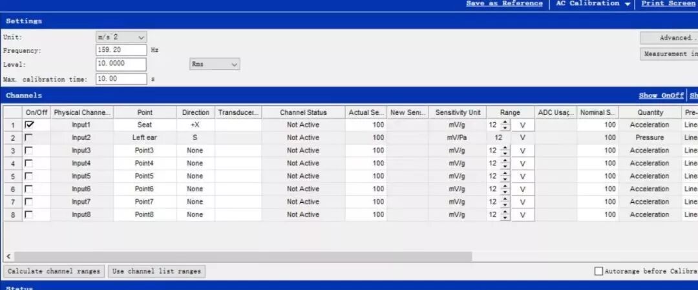Click the Direction column header
This screenshot has height=290, width=698.
coord(195,112)
